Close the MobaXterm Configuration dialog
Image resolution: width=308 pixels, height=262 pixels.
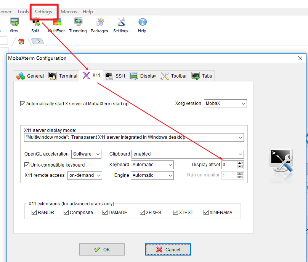pyautogui.click(x=300, y=58)
